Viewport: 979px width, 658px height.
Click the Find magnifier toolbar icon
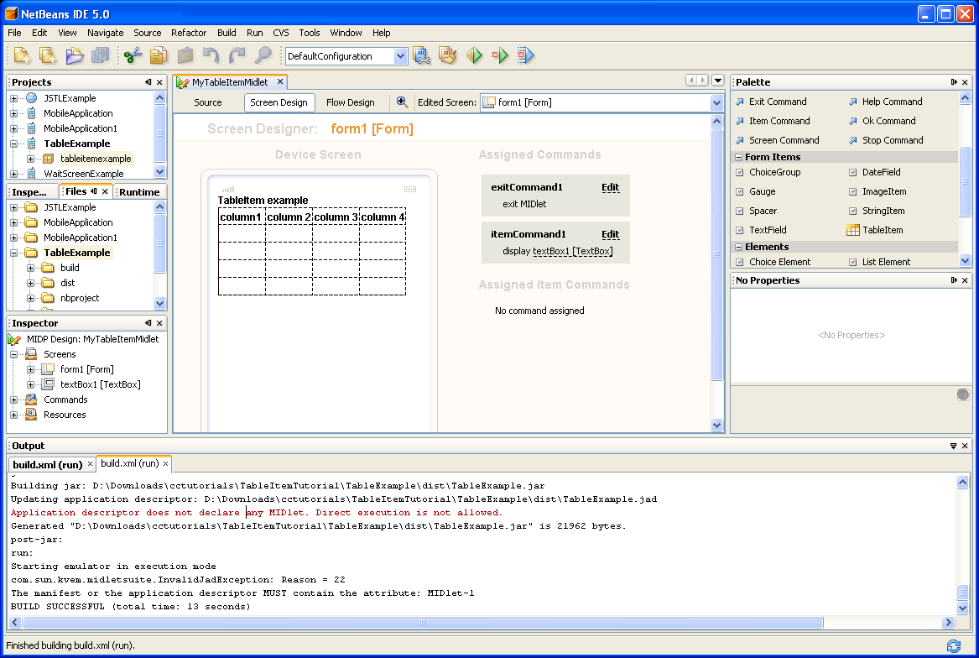point(263,55)
